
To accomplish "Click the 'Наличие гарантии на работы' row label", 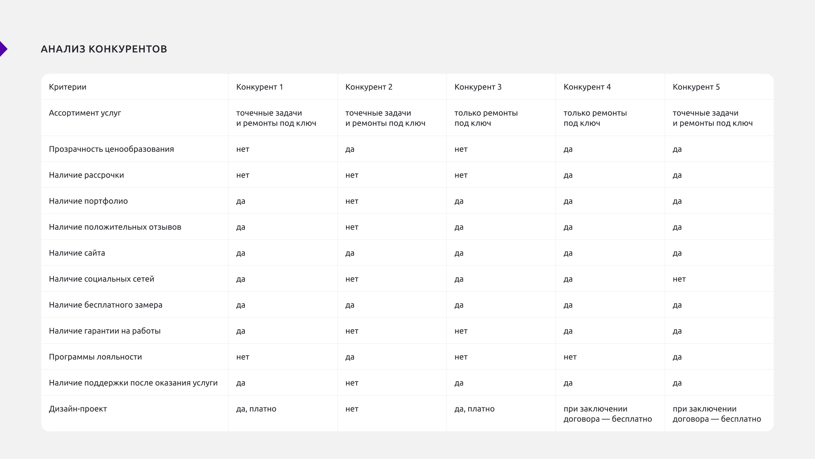I will tap(105, 331).
